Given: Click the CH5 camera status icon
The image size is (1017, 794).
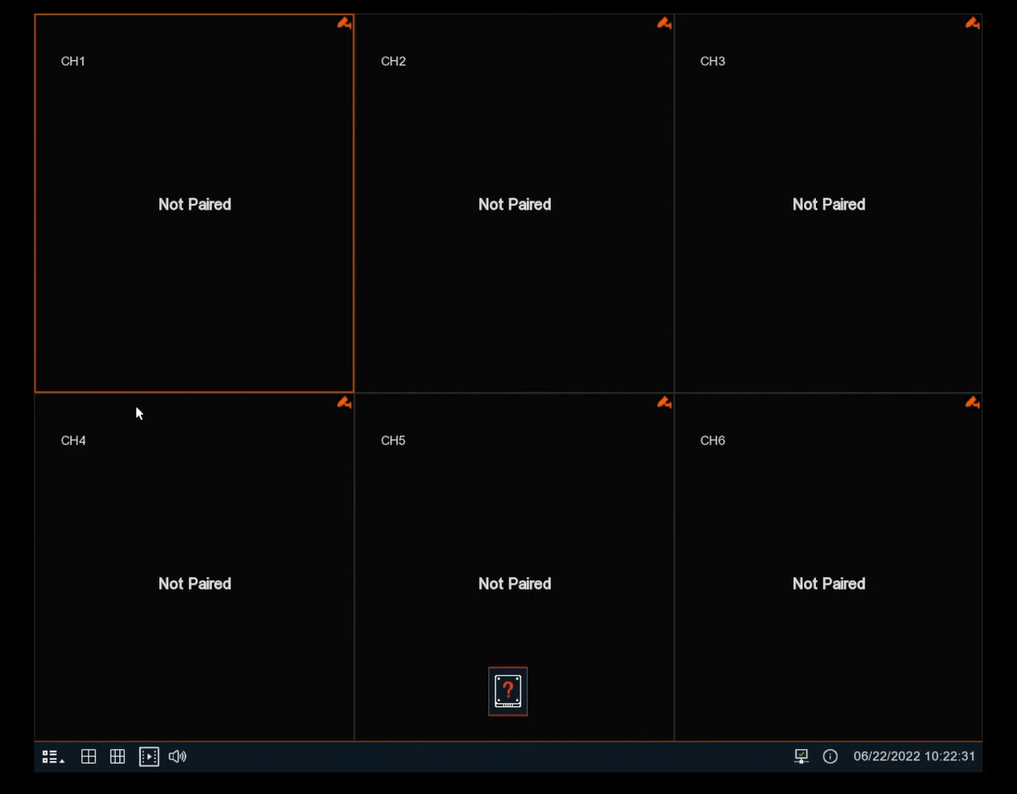Looking at the screenshot, I should click(664, 403).
